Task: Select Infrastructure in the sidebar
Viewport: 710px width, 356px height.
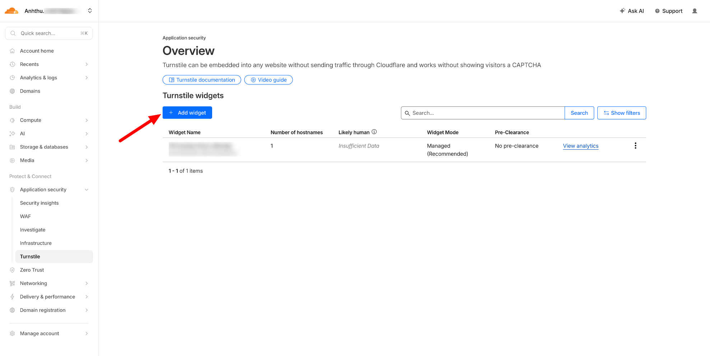Action: click(36, 243)
